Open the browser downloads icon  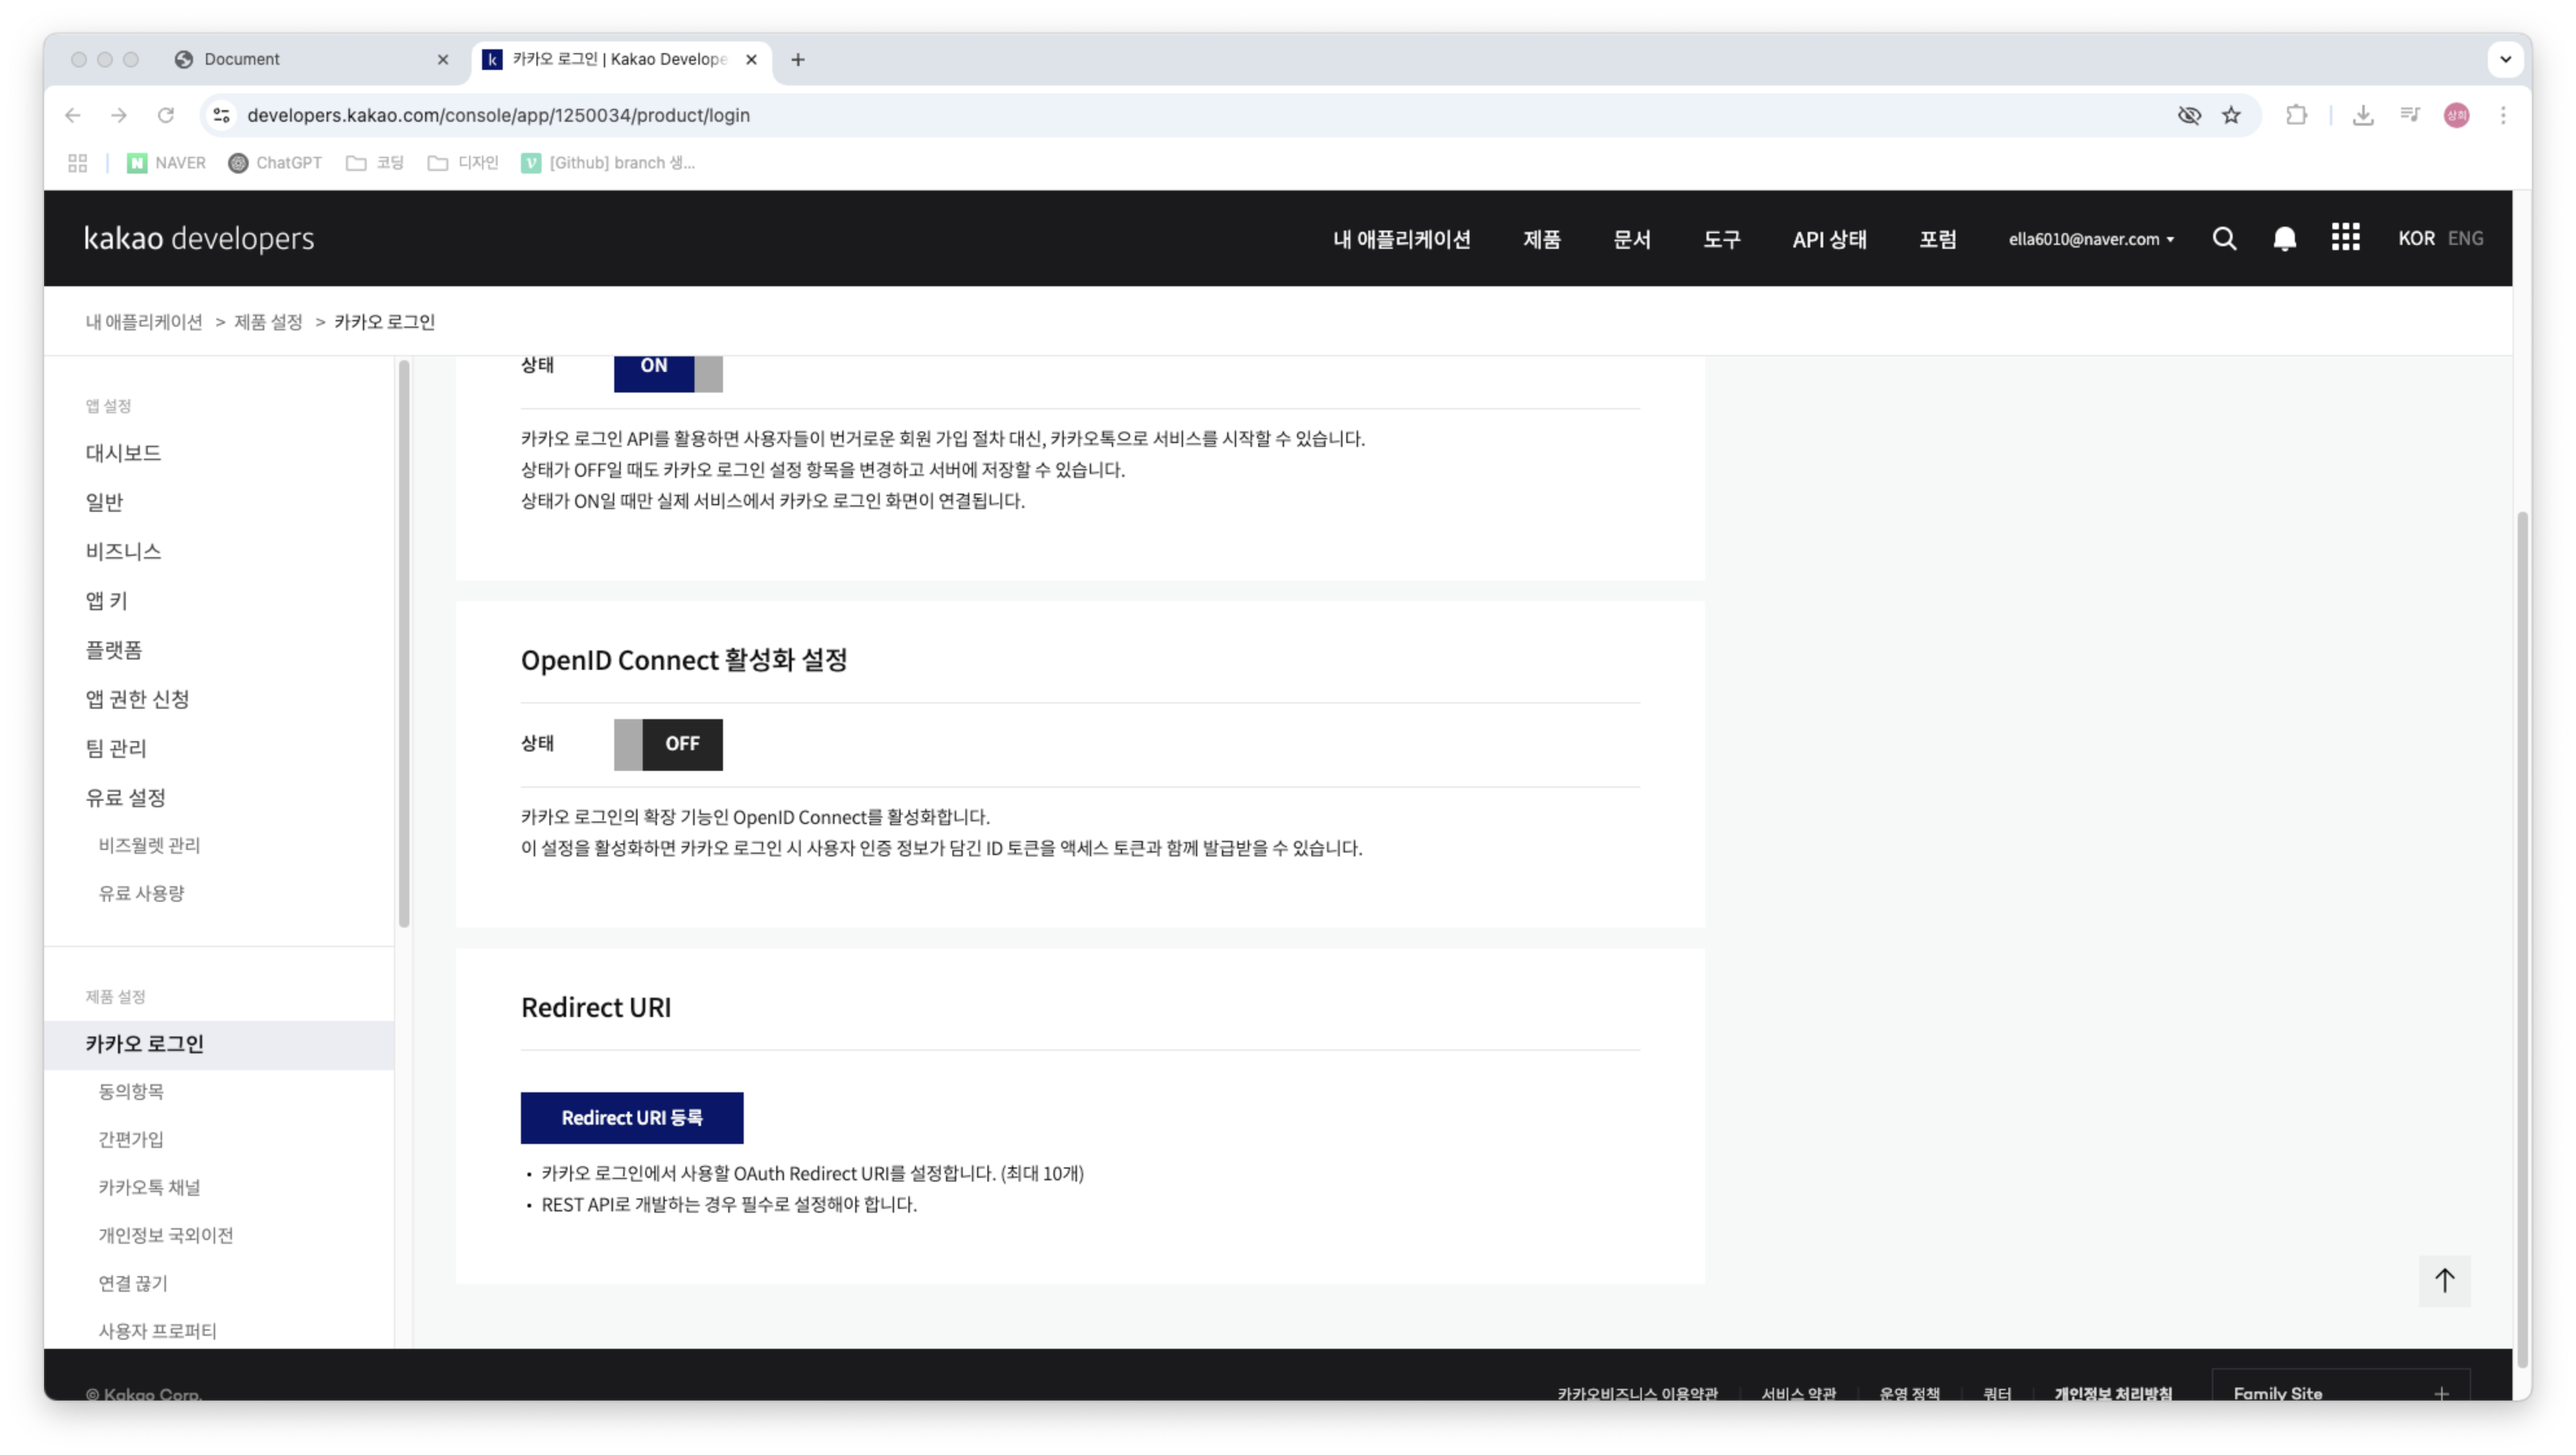tap(2363, 115)
